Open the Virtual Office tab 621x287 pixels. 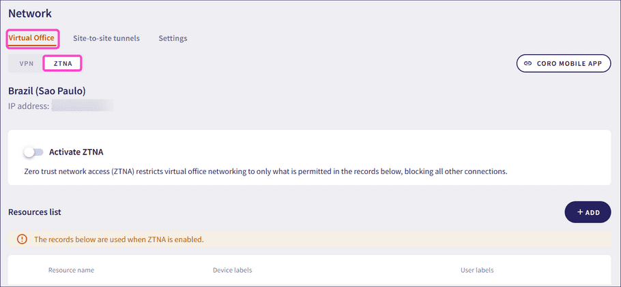[x=31, y=38]
